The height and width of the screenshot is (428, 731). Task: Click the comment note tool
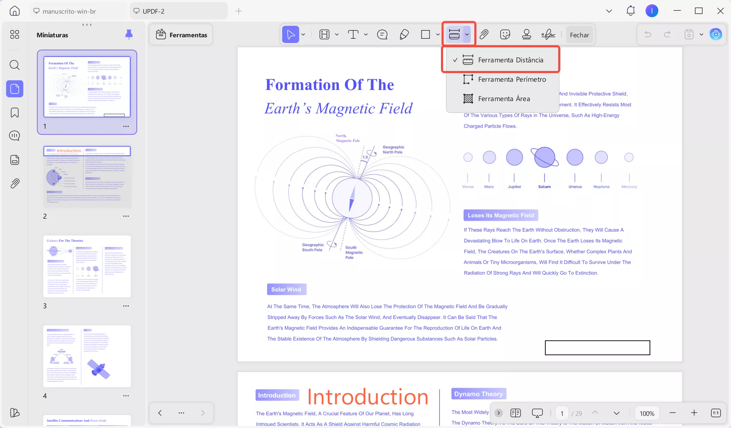(x=382, y=34)
